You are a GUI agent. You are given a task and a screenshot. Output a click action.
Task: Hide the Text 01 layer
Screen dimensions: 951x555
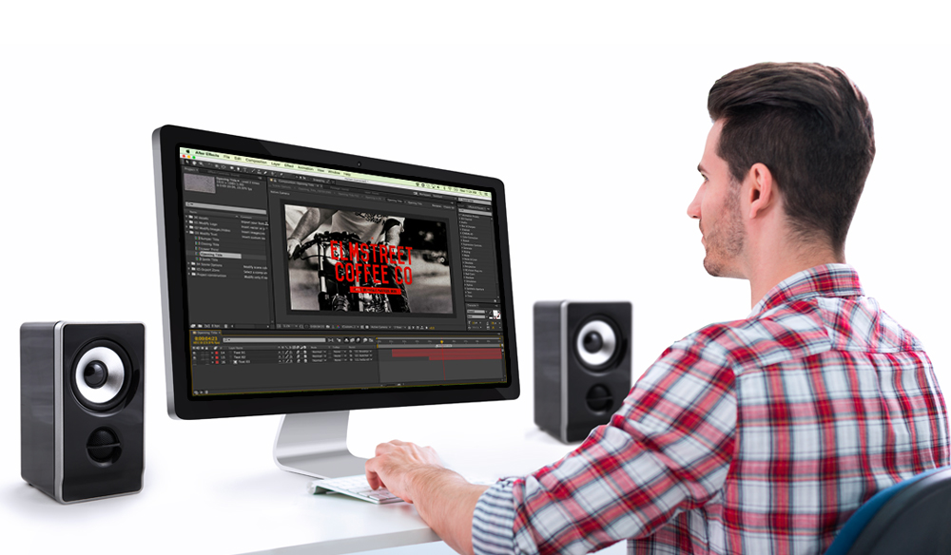194,352
